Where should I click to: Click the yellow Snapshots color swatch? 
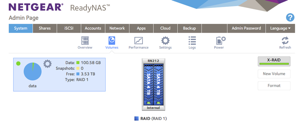[x=78, y=68]
